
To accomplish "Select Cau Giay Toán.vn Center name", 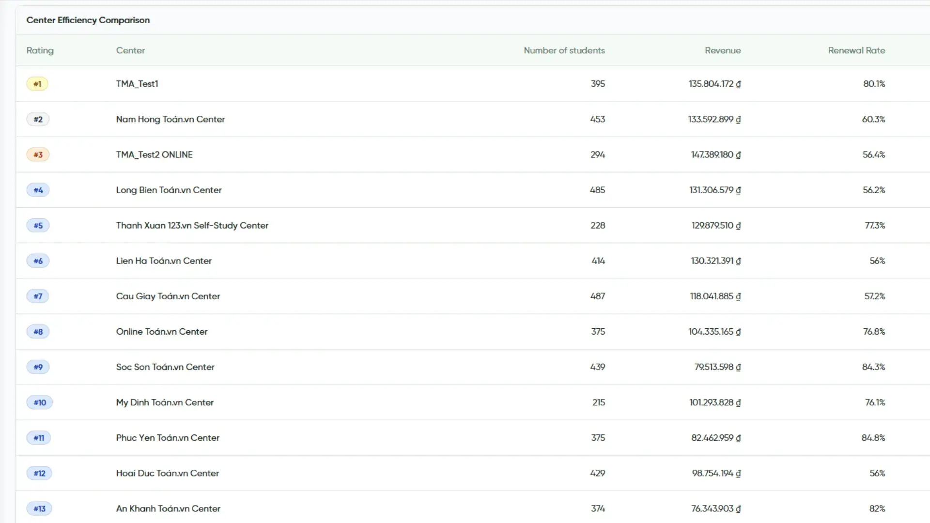I will pyautogui.click(x=168, y=296).
